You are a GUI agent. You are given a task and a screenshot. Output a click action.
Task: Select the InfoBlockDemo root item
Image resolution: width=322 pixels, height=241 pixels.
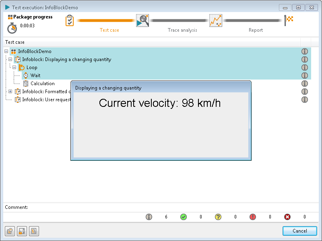35,51
